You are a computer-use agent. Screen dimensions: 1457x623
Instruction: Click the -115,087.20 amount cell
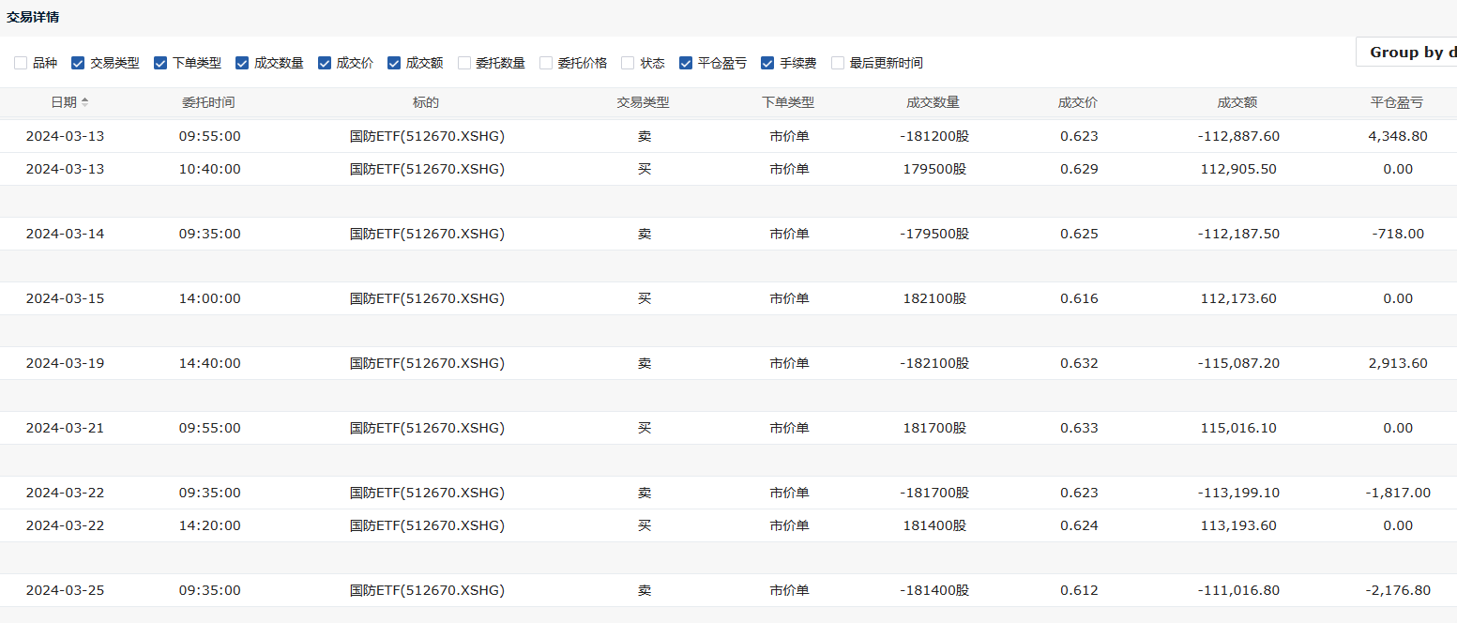click(x=1238, y=363)
